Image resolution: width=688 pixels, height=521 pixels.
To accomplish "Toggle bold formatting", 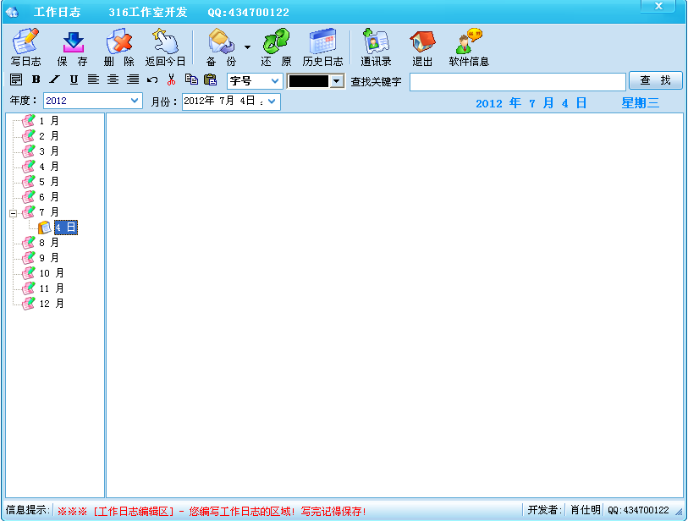I will click(36, 80).
